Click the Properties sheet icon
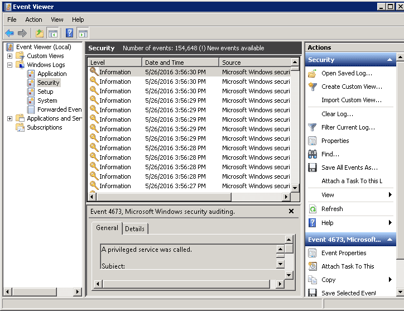The width and height of the screenshot is (404, 311). point(312,141)
